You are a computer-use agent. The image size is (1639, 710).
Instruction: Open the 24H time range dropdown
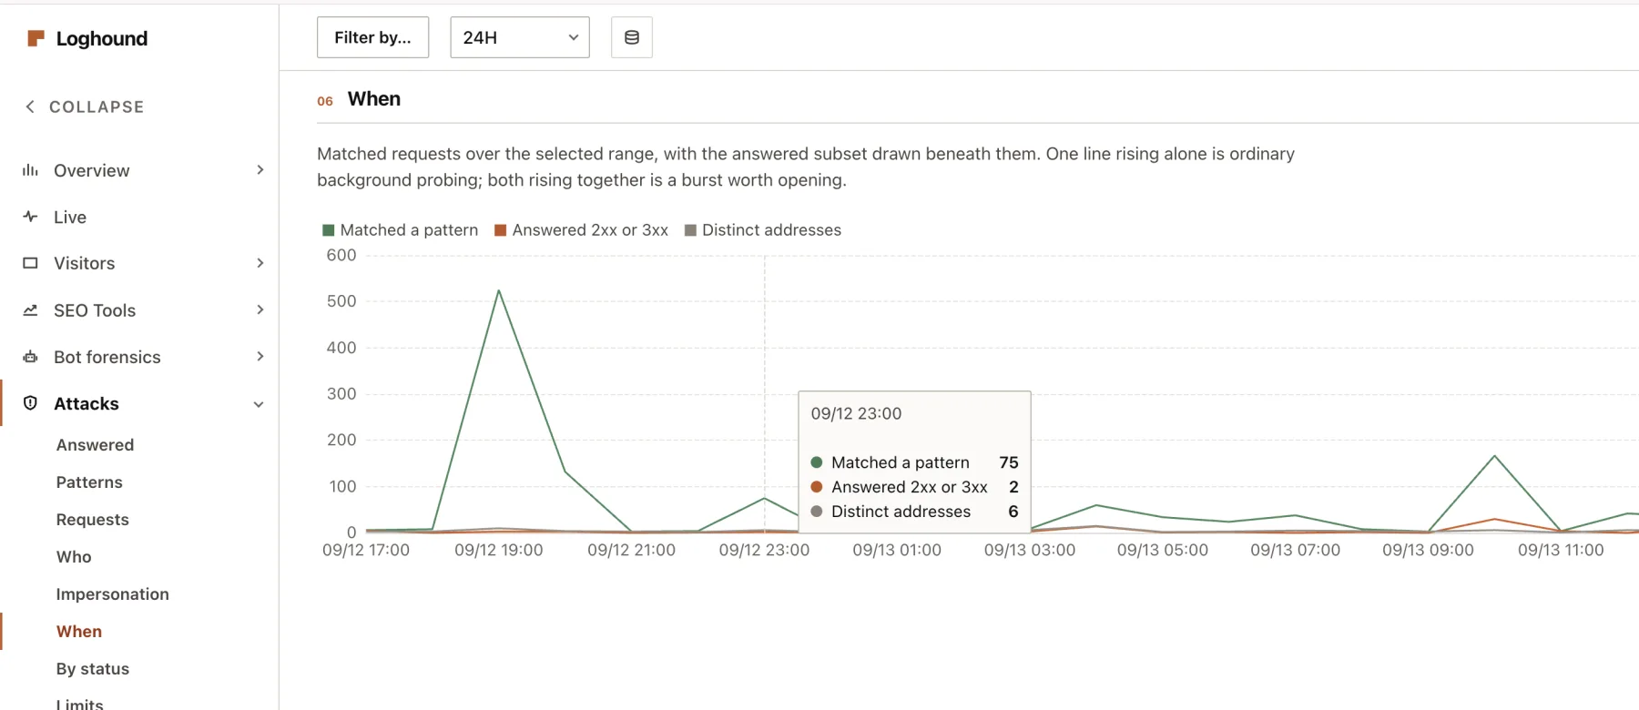(x=520, y=37)
